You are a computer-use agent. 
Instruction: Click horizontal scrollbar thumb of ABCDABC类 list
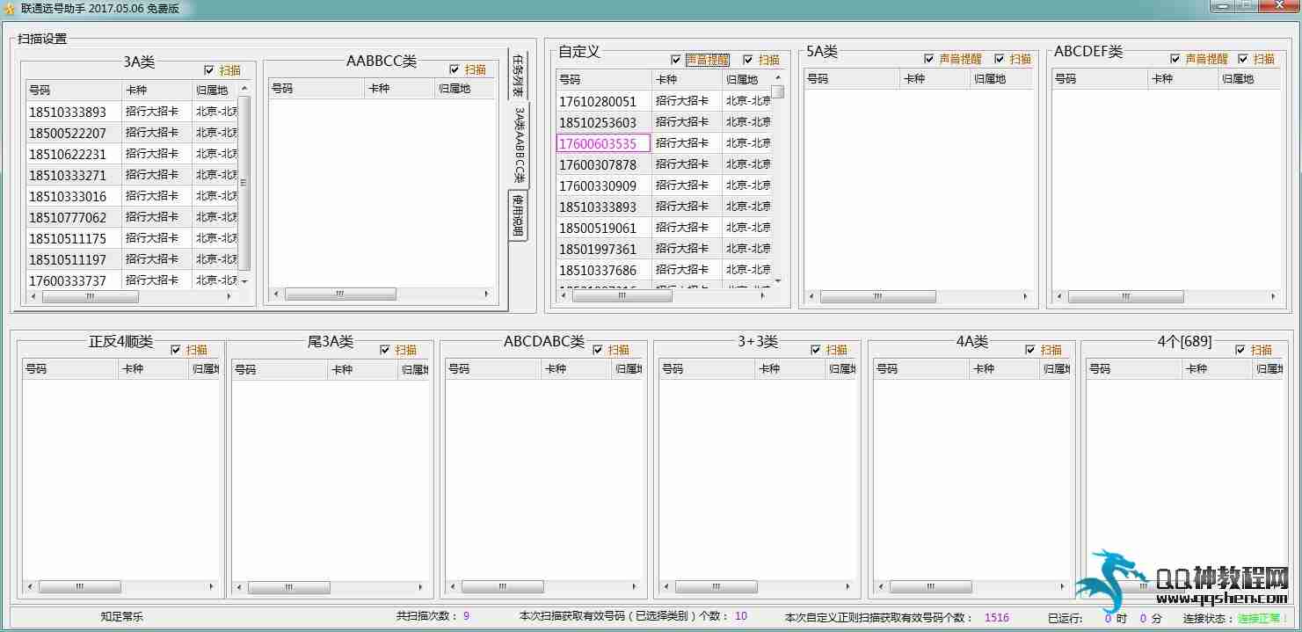click(x=503, y=587)
